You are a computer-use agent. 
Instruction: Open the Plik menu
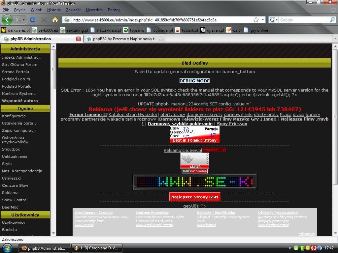6,10
